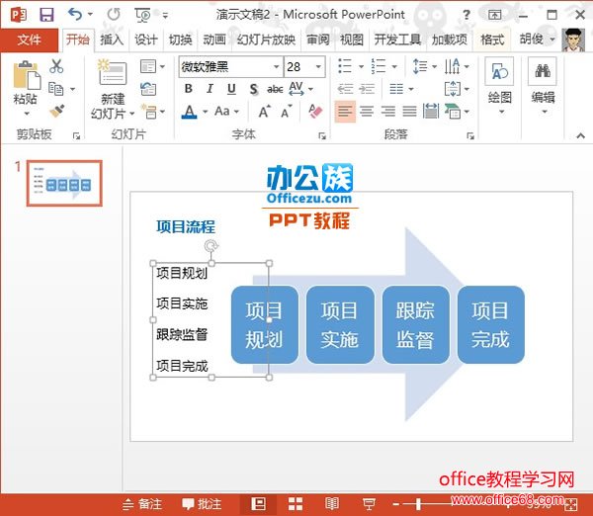Align text left
Viewport: 593px width, 516px height.
(345, 112)
